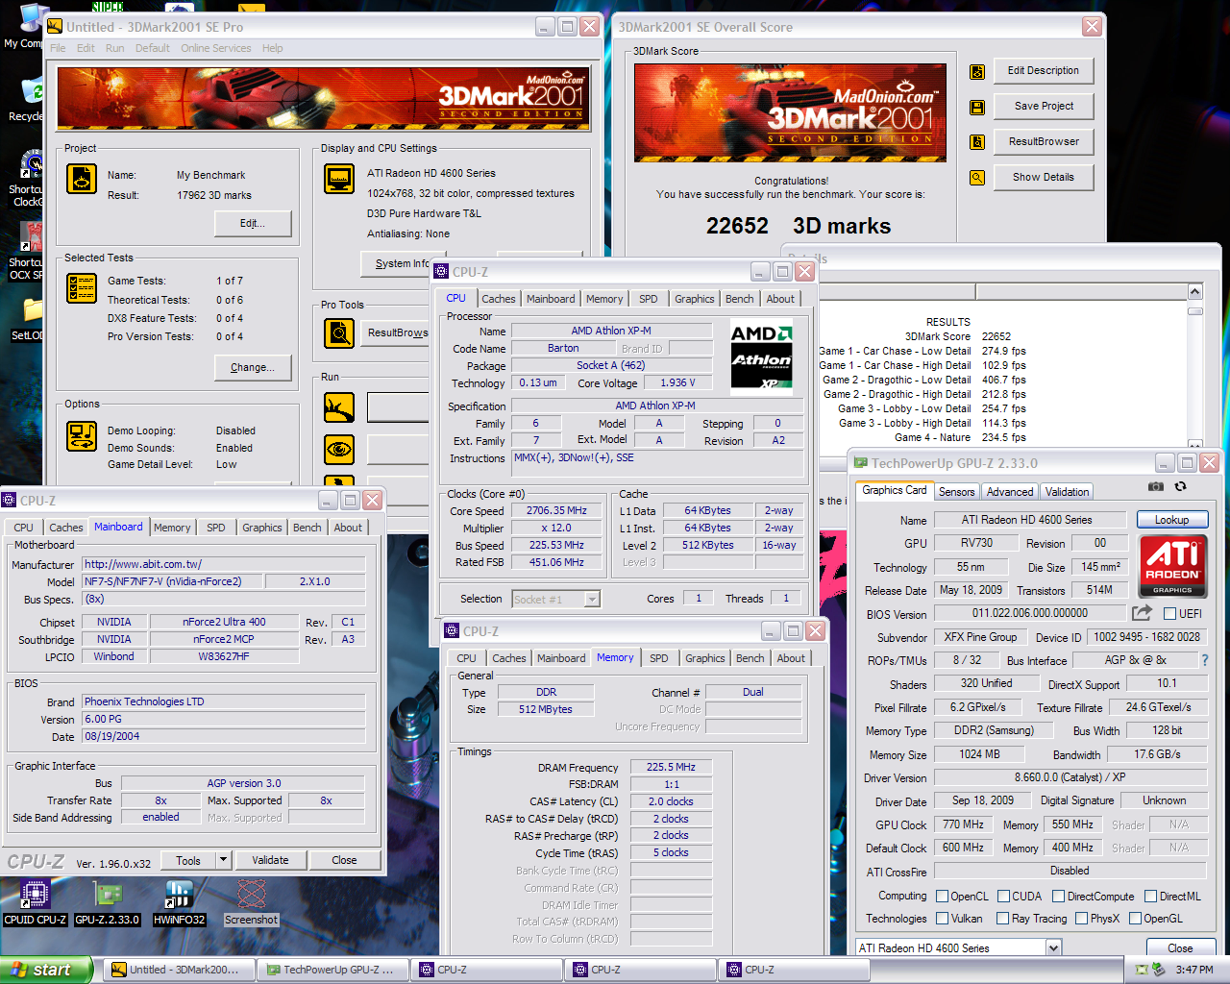
Task: Open the Bench tab in Memory CPU-Z window
Action: click(750, 658)
